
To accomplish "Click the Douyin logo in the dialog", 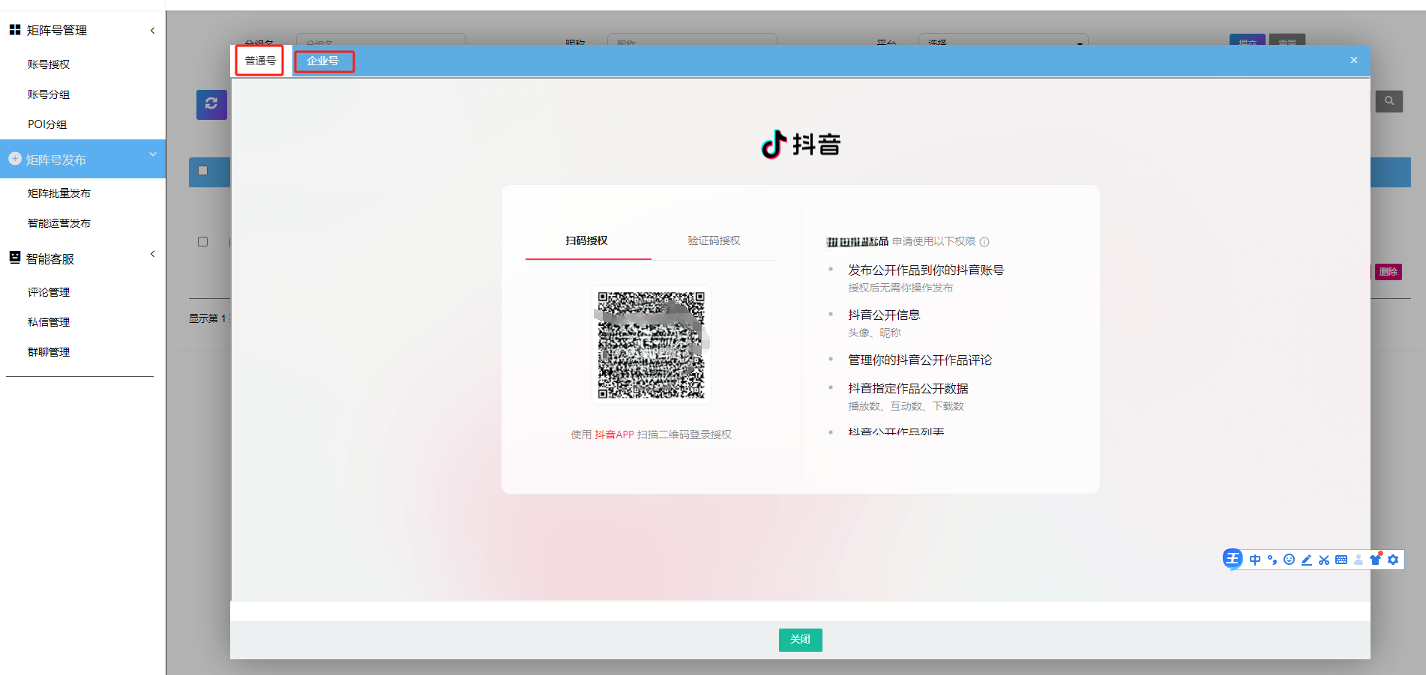I will coord(801,144).
